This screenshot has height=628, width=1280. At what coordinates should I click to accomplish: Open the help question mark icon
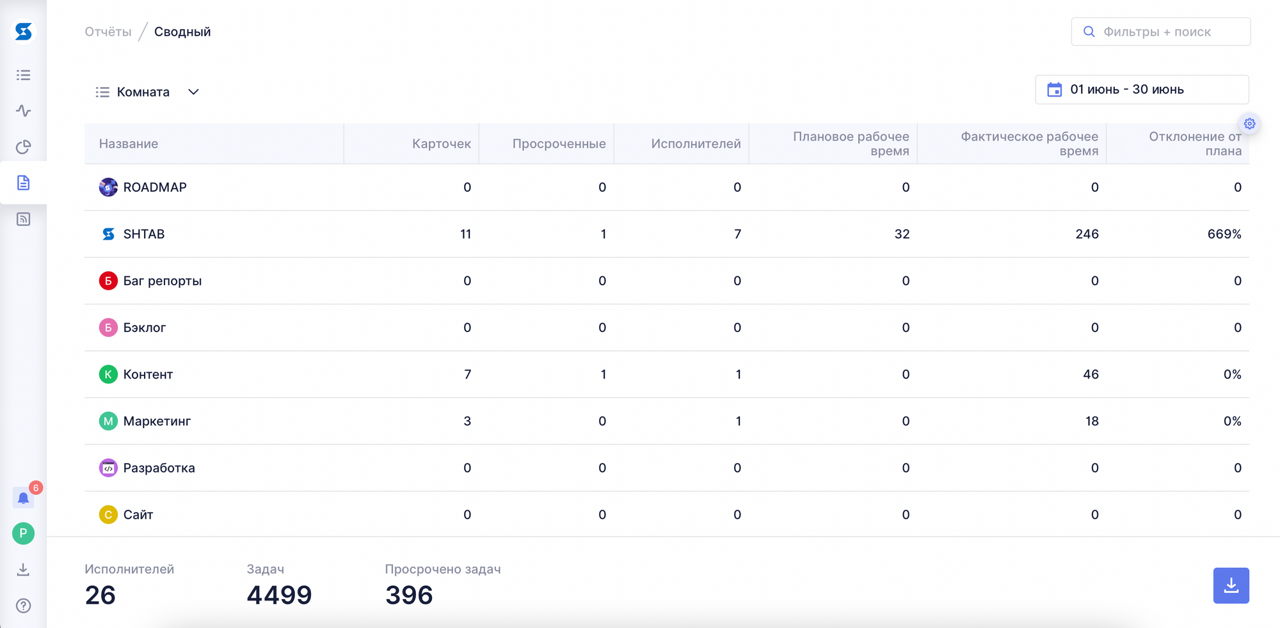[24, 606]
